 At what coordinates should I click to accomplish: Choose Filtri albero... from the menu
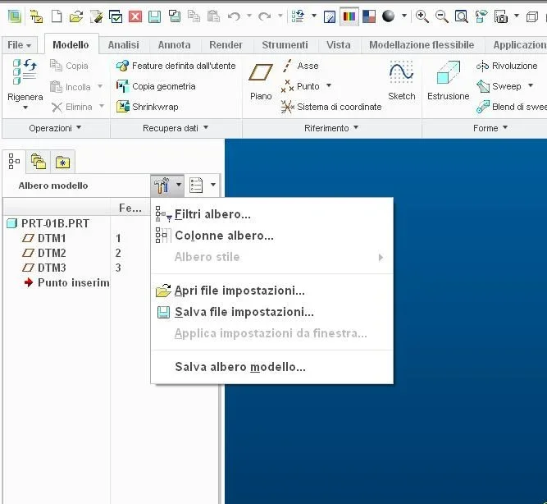(272, 214)
